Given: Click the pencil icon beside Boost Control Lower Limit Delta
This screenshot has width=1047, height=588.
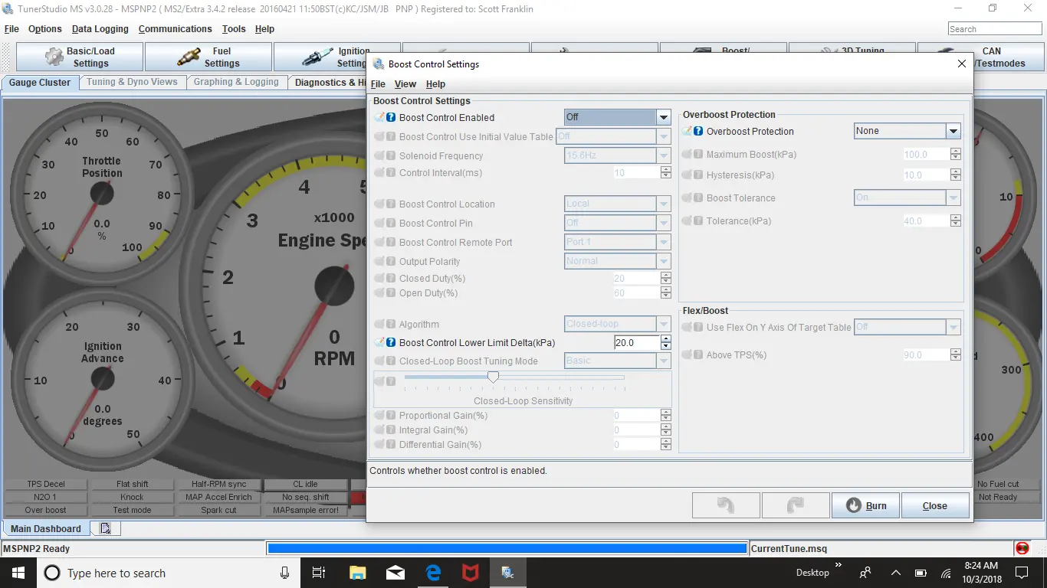Looking at the screenshot, I should pos(379,342).
